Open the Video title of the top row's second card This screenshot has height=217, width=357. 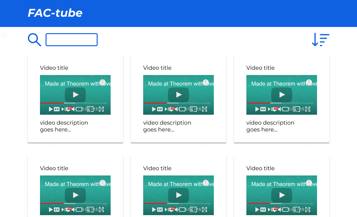(x=157, y=68)
